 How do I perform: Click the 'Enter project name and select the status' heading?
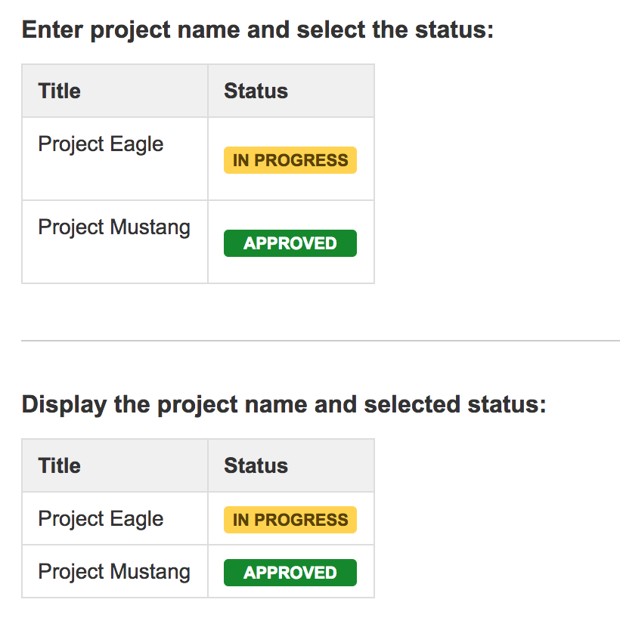(x=258, y=30)
